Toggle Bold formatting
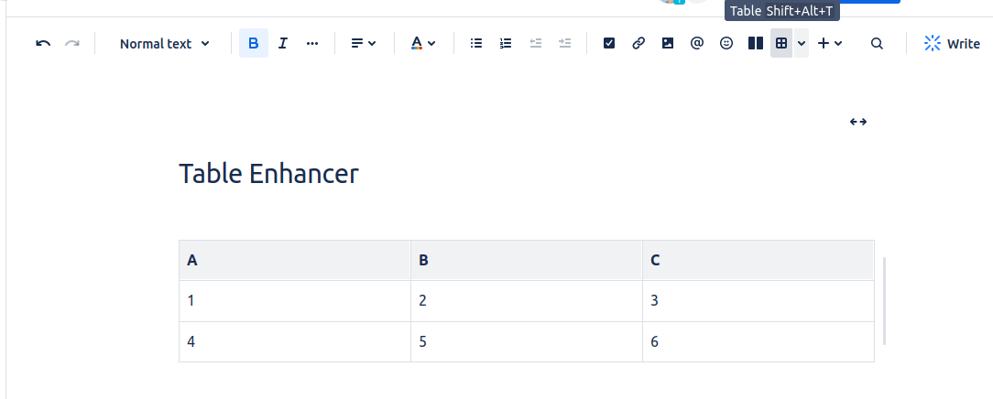The image size is (993, 399). pyautogui.click(x=254, y=43)
